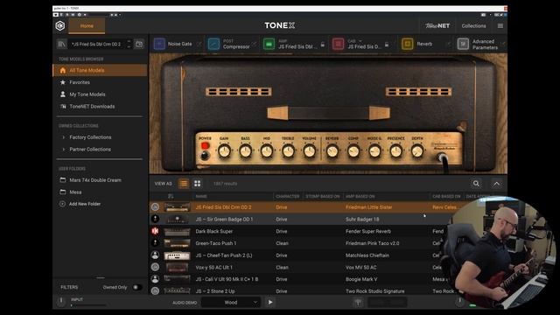This screenshot has height=315, width=560.
Task: Click the user avatar on JS – Cheef-Tan Push 2 row
Action: click(x=155, y=255)
